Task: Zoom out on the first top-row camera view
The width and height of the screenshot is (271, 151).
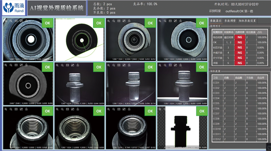Action: coord(11,21)
